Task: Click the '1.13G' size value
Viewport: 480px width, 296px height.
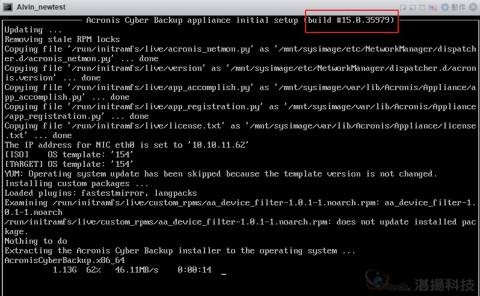Action: pos(64,270)
